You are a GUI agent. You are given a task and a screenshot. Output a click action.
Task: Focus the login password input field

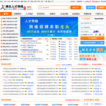92,27
